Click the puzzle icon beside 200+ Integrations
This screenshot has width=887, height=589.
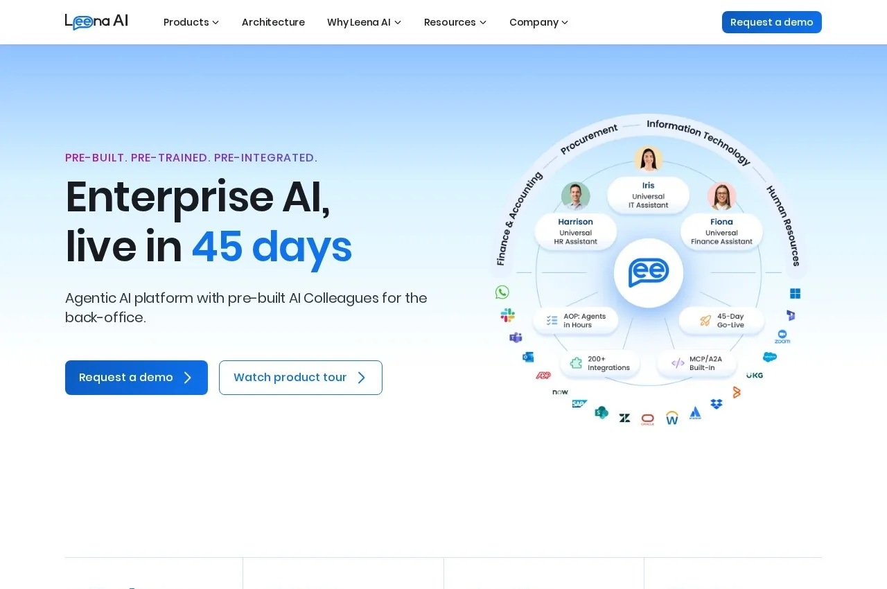[576, 363]
